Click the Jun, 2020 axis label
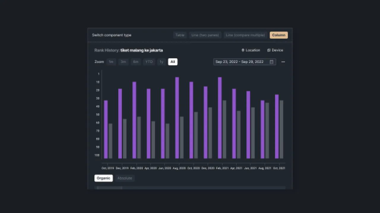This screenshot has height=213, width=380. tap(165, 168)
